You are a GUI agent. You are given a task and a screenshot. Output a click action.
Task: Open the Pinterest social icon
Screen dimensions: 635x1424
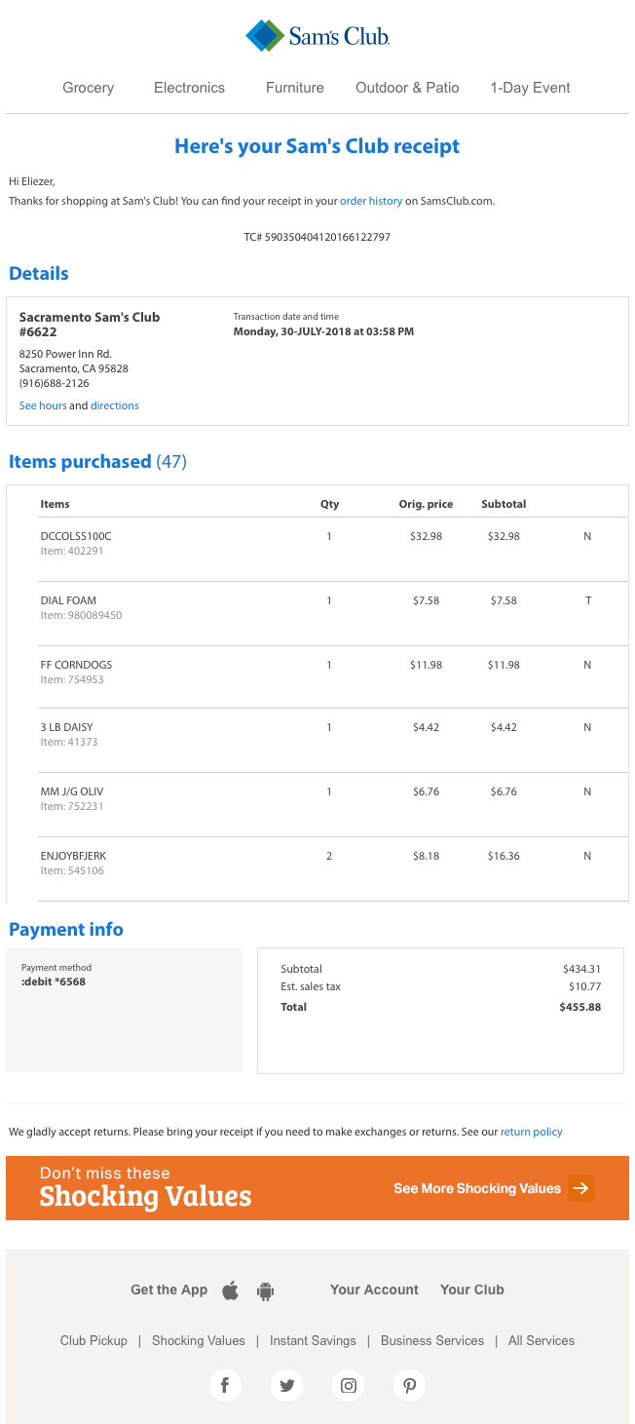pyautogui.click(x=409, y=1385)
